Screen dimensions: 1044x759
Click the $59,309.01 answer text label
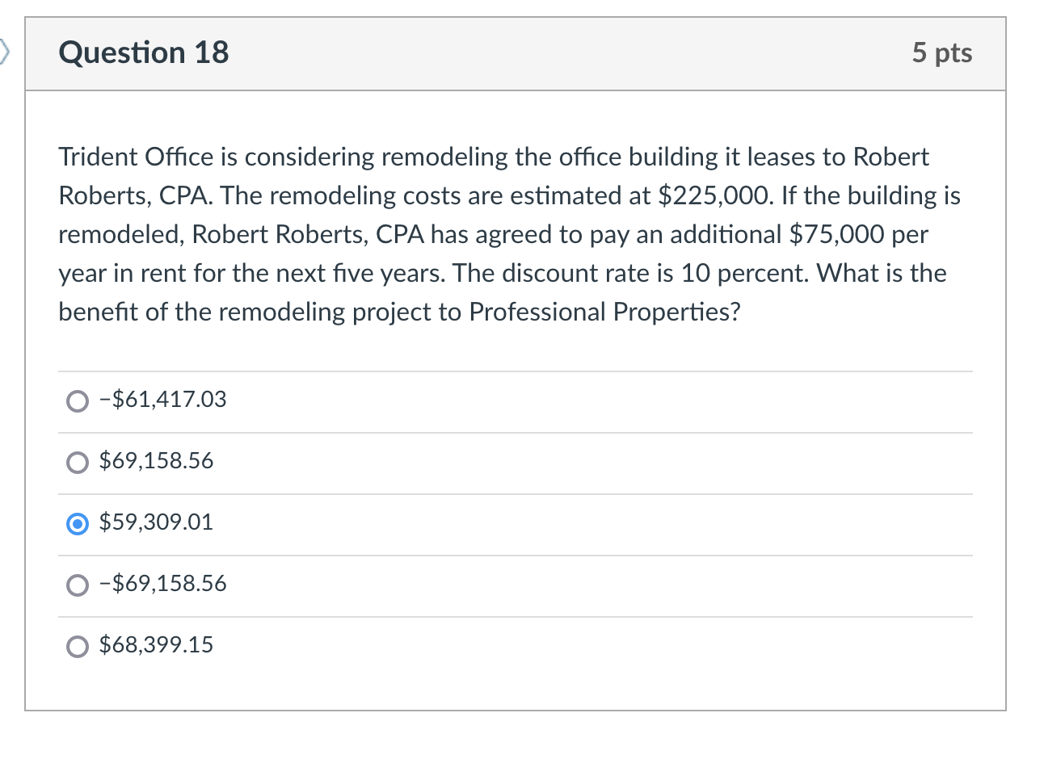tap(156, 522)
